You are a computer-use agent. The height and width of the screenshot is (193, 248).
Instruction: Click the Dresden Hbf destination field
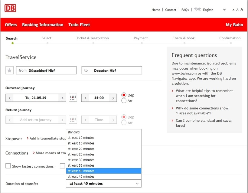tap(112, 70)
